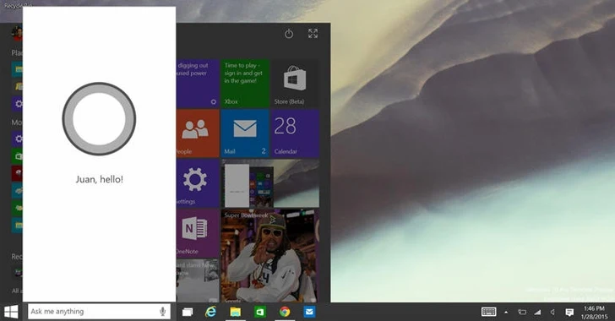Open the OneNote tile
The width and height of the screenshot is (615, 321).
(x=198, y=233)
